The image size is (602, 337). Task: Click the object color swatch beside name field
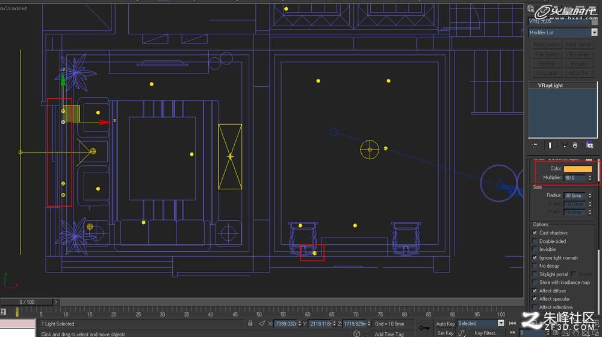point(595,22)
